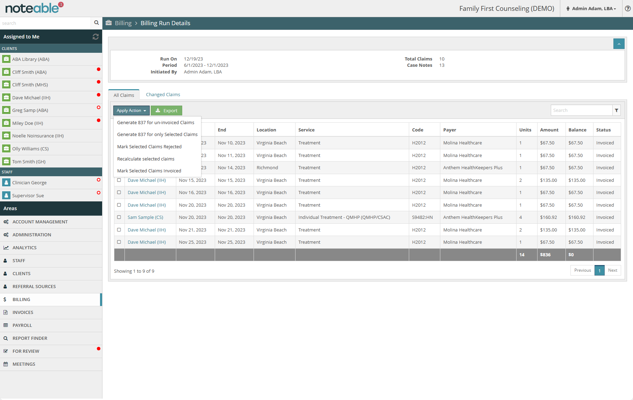Sort claims by the Code column

coord(424,130)
